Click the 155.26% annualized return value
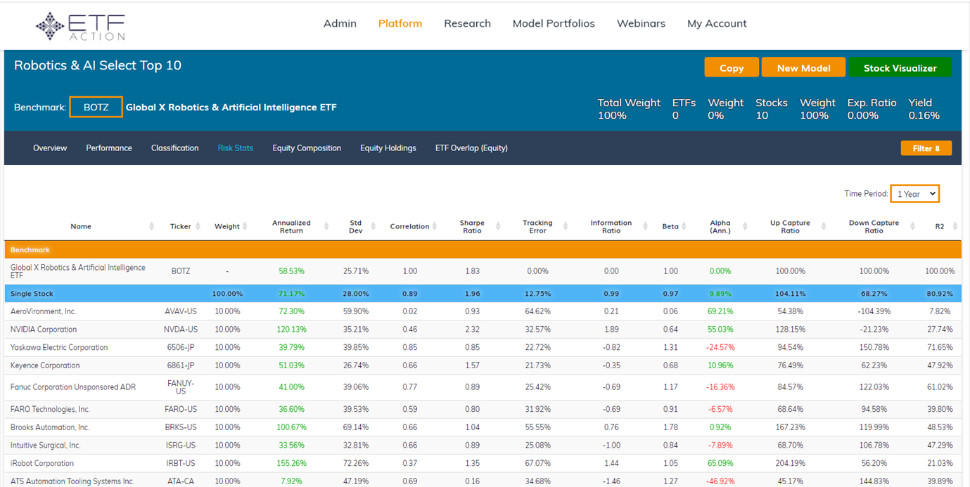 [x=292, y=463]
